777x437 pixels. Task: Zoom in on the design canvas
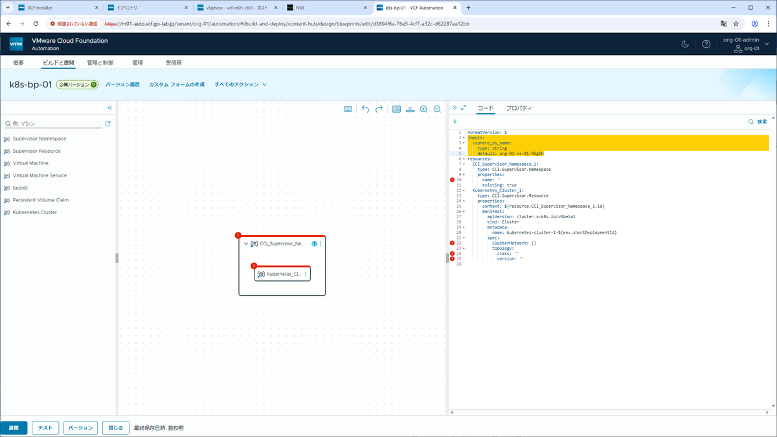[423, 109]
